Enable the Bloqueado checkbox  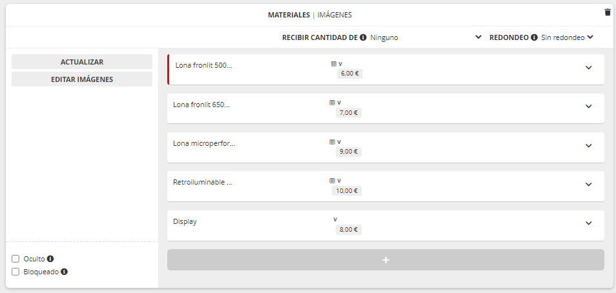[x=15, y=272]
